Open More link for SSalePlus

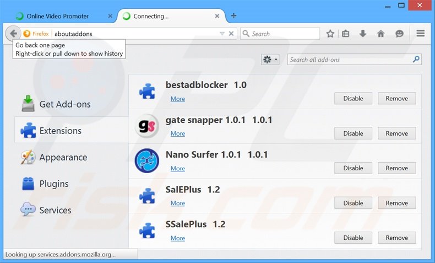(178, 238)
